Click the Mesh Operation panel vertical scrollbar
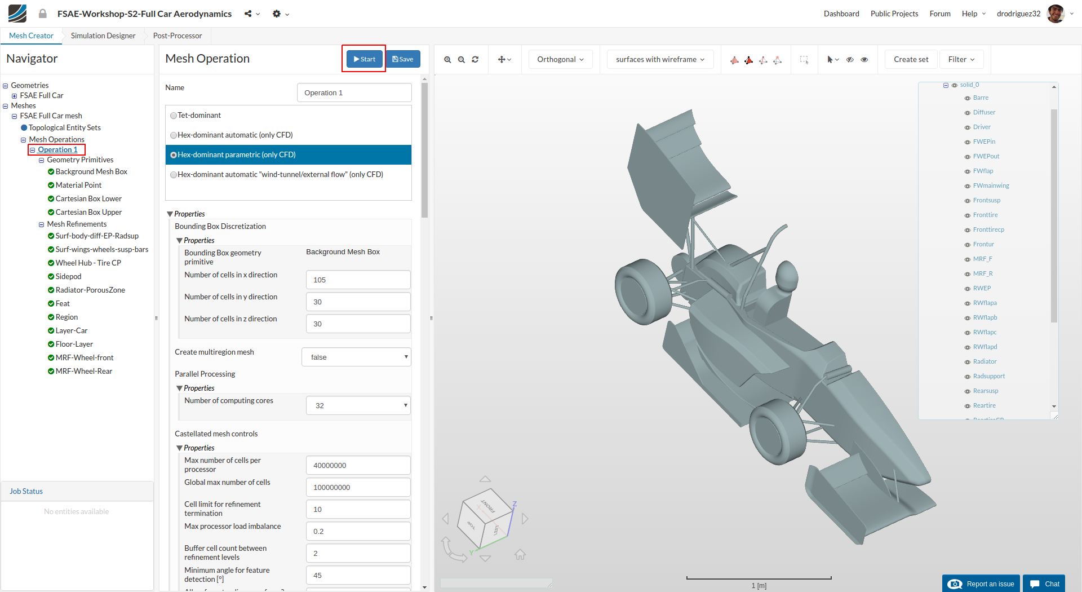1082x592 pixels. pos(424,150)
